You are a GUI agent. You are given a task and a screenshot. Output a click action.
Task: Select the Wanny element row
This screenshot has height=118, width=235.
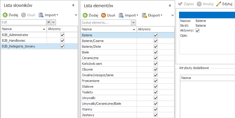(128, 109)
